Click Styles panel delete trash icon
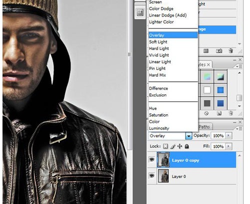Screen dimensions: 250x204 pyautogui.click(x=231, y=113)
